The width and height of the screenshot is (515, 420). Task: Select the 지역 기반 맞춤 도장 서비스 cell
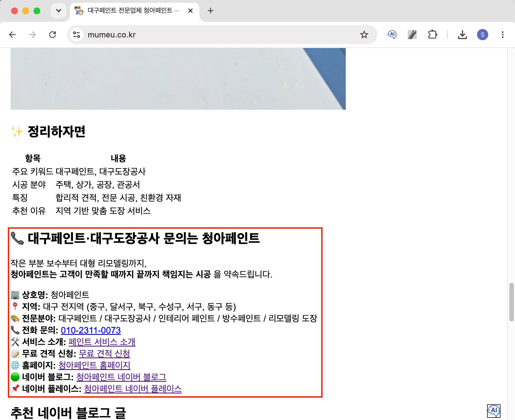tap(103, 211)
